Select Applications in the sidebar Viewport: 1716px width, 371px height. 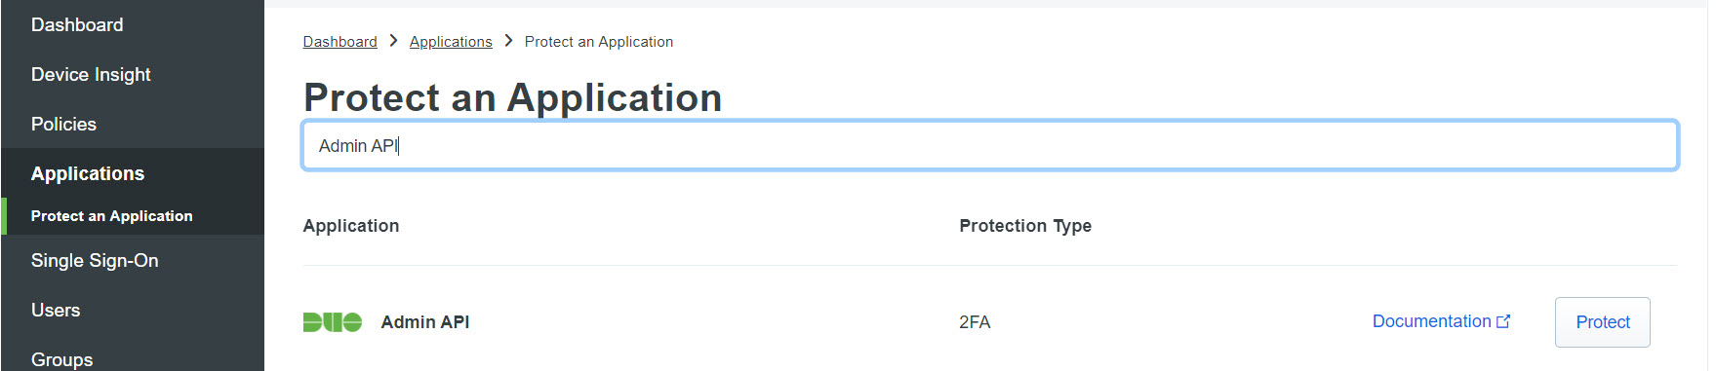[88, 173]
